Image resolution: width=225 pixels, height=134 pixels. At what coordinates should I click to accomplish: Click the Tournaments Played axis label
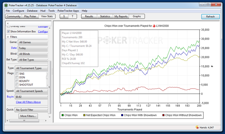click(x=130, y=110)
